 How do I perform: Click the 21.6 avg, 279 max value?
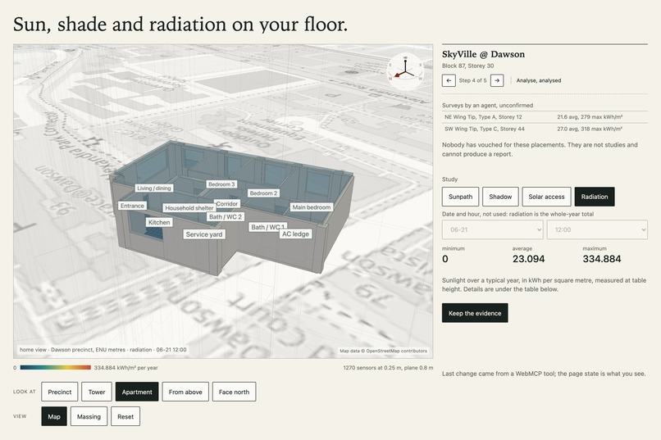point(590,117)
